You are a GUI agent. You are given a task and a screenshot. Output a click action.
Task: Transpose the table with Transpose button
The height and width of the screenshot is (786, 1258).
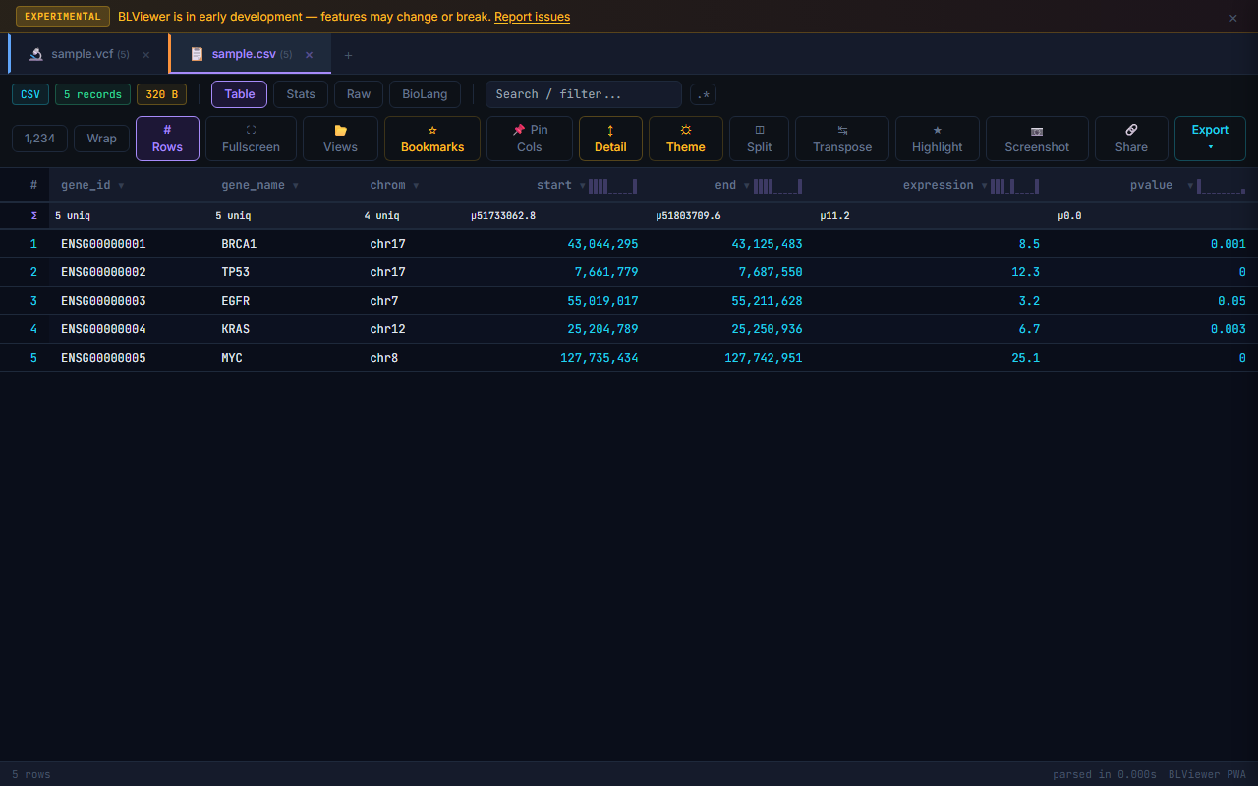coord(842,139)
